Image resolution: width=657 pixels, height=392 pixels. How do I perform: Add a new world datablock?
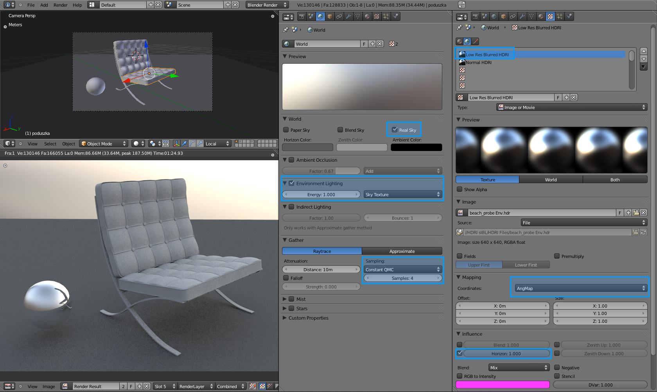373,44
